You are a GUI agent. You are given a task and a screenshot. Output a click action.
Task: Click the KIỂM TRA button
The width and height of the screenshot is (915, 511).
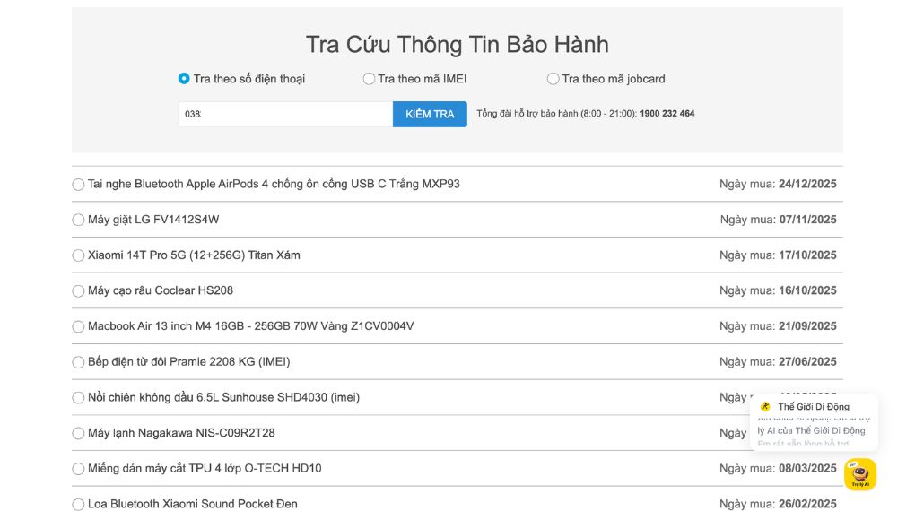(430, 114)
